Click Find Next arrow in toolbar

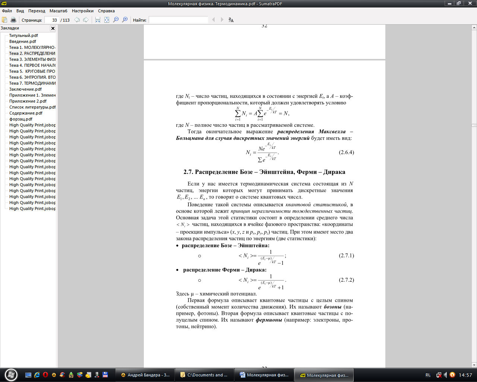coord(222,20)
